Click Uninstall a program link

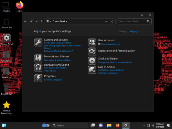(53, 80)
